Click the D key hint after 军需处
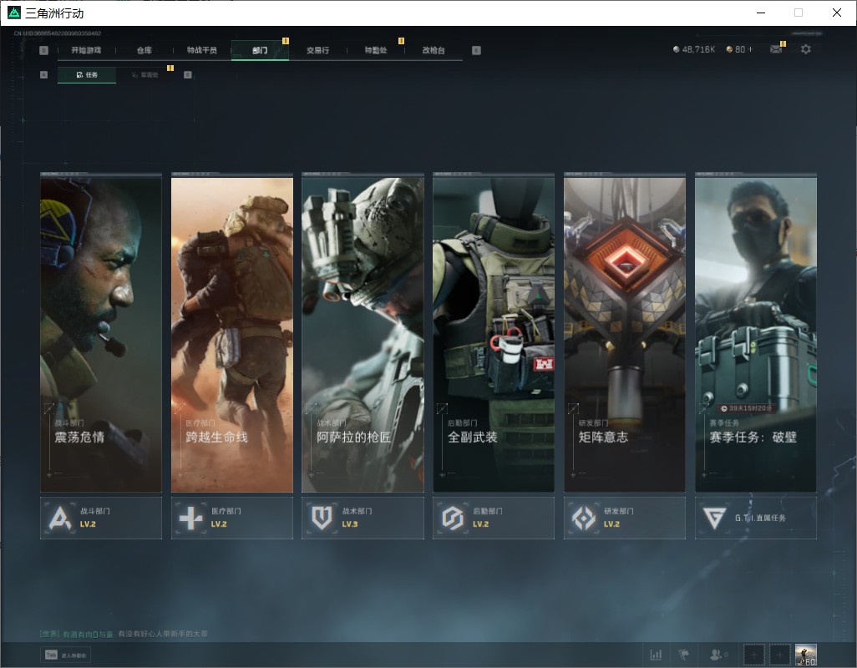The height and width of the screenshot is (668, 857). pos(187,75)
